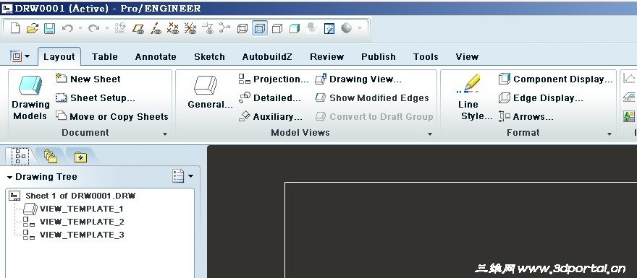Viewport: 637px width, 278px height.
Task: Expand the Model Views group arrow
Action: click(x=430, y=134)
